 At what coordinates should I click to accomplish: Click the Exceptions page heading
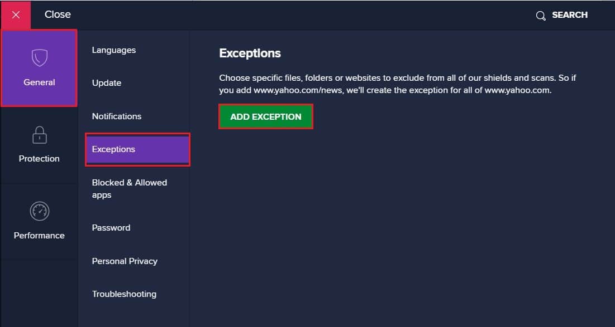click(250, 53)
